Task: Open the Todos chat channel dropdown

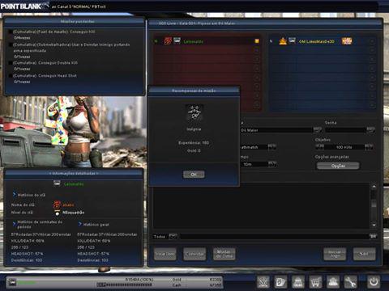Action: [173, 236]
